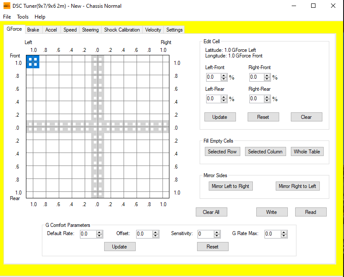Open the File menu
Viewport: 344px width, 277px height.
[7, 17]
